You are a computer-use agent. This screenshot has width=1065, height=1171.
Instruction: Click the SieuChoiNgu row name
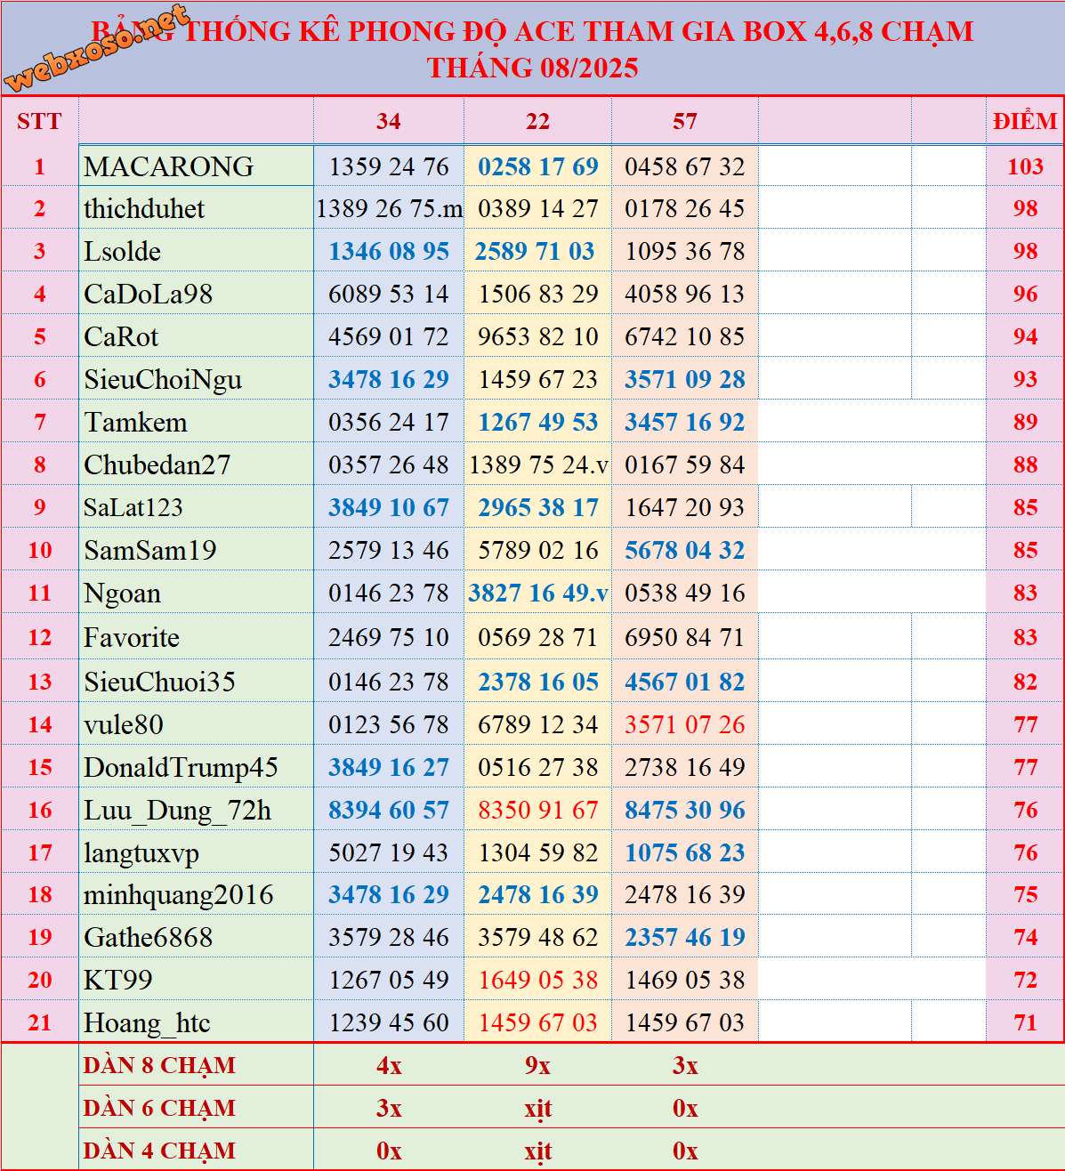163,380
